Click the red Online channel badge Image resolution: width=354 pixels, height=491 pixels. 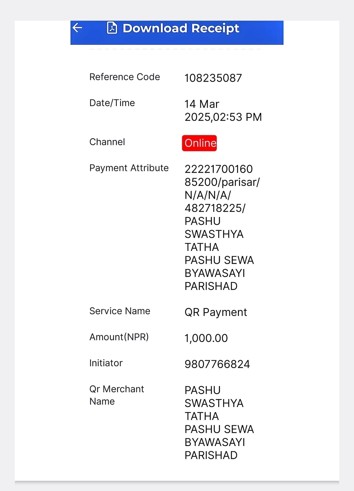click(200, 143)
